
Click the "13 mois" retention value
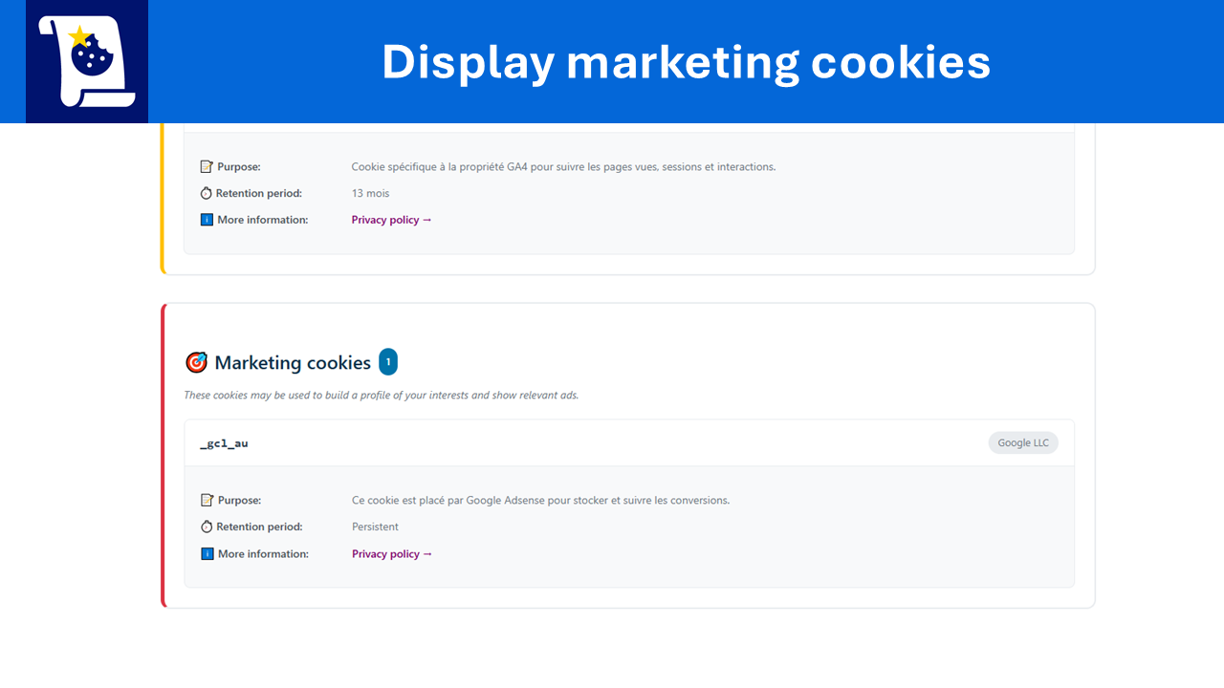pyautogui.click(x=371, y=193)
